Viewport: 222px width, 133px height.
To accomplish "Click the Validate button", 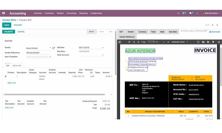I will coord(8,32).
